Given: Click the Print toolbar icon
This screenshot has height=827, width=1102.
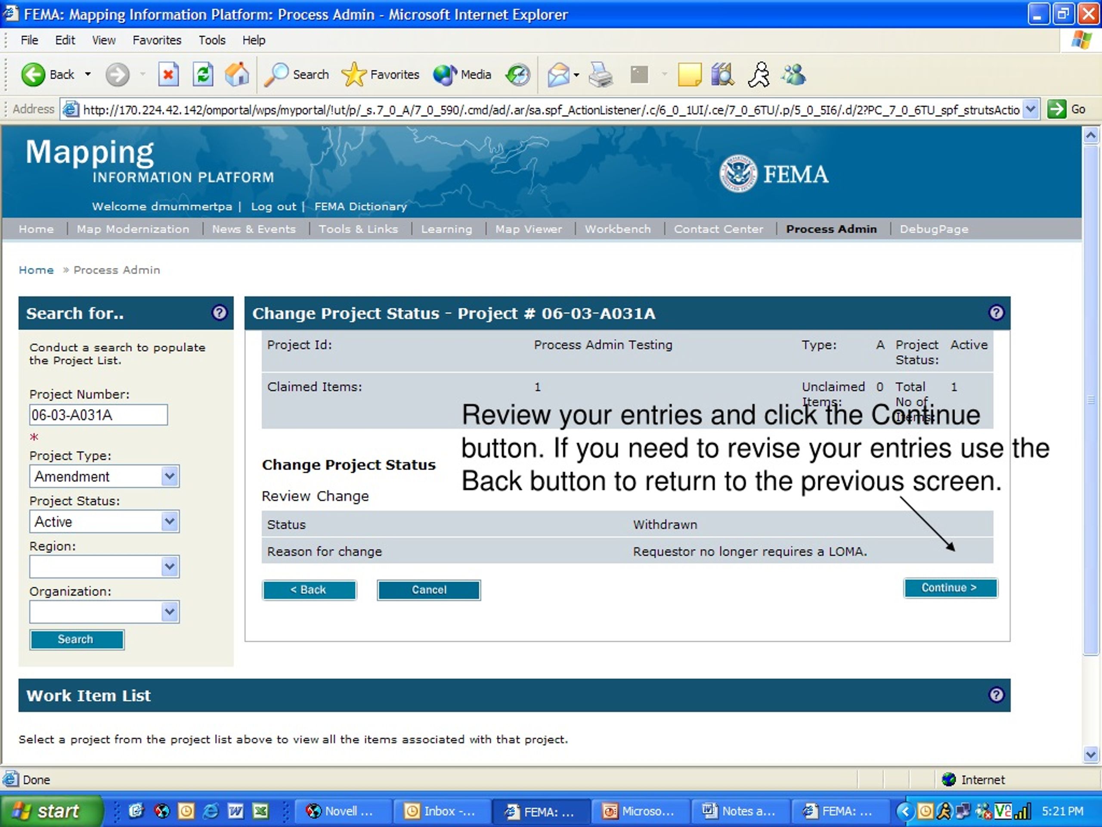Looking at the screenshot, I should pyautogui.click(x=601, y=75).
